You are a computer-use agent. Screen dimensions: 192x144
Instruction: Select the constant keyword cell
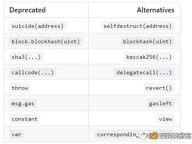tap(24, 119)
